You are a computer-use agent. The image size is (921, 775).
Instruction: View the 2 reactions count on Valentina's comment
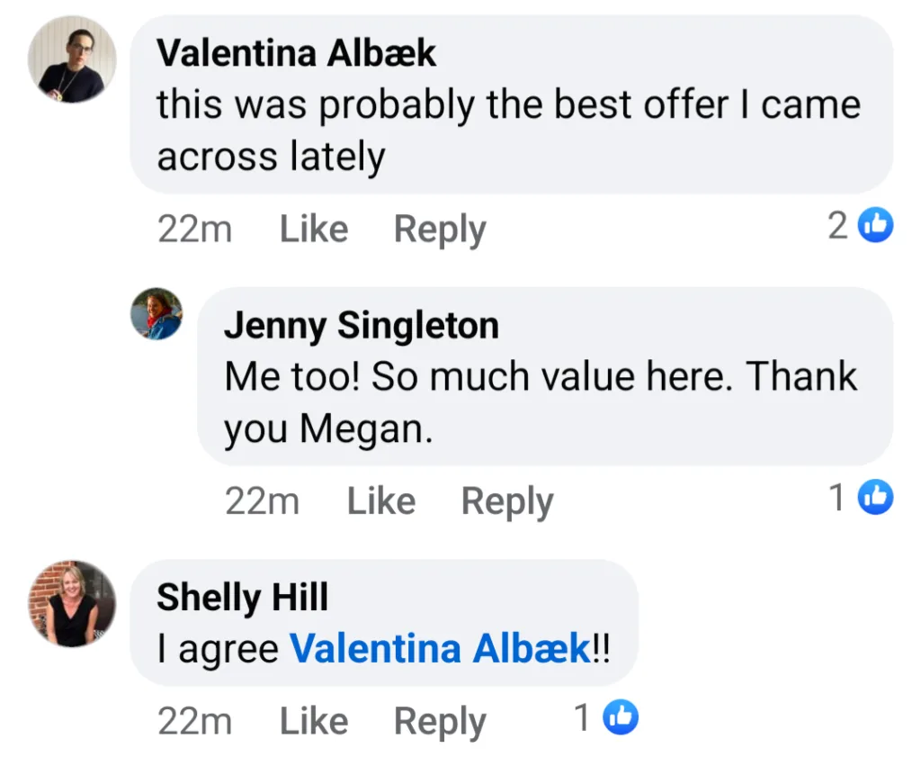click(838, 227)
